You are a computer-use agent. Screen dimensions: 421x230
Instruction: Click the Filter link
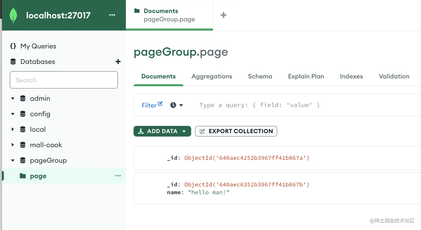(149, 105)
